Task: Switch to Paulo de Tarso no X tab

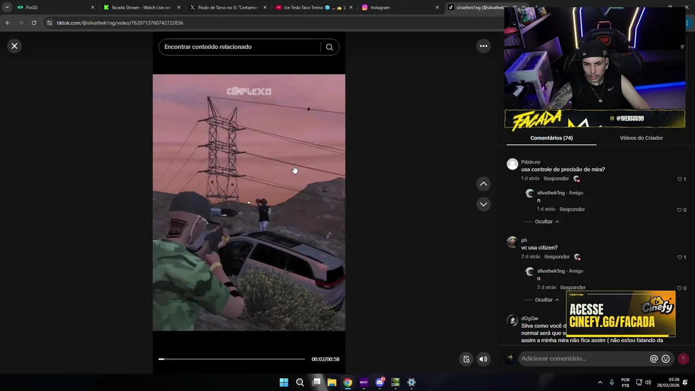Action: click(x=227, y=8)
